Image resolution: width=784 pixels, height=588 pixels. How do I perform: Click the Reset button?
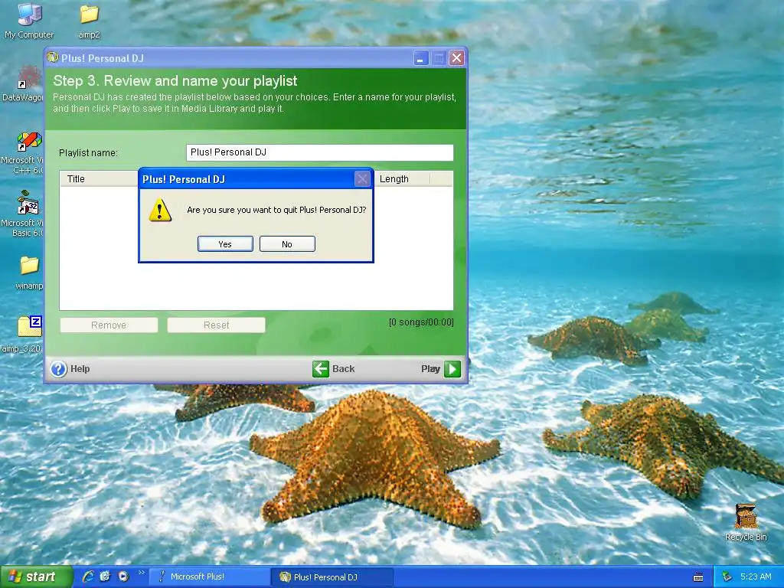point(216,325)
